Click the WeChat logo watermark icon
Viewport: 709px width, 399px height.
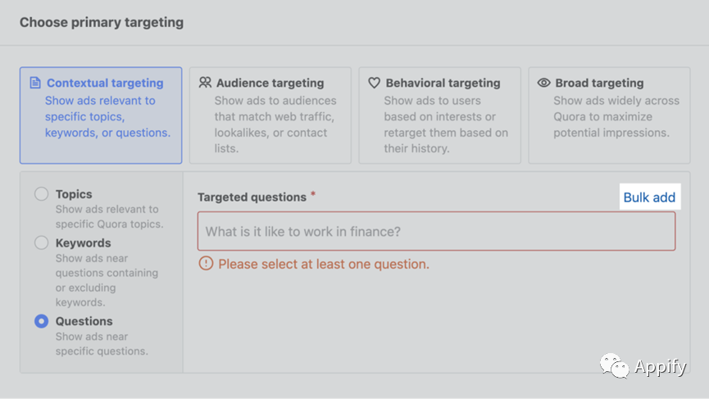614,365
